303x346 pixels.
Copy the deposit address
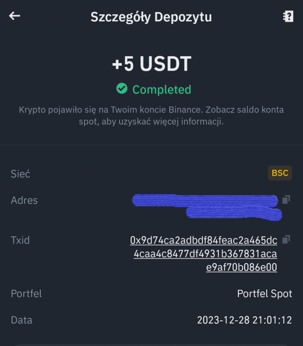tap(286, 200)
